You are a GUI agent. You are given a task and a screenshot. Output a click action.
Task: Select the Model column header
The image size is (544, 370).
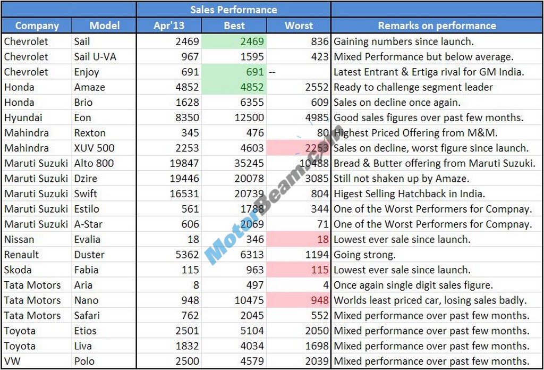104,26
